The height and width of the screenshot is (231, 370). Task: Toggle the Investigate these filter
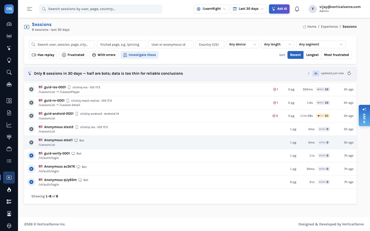click(140, 55)
